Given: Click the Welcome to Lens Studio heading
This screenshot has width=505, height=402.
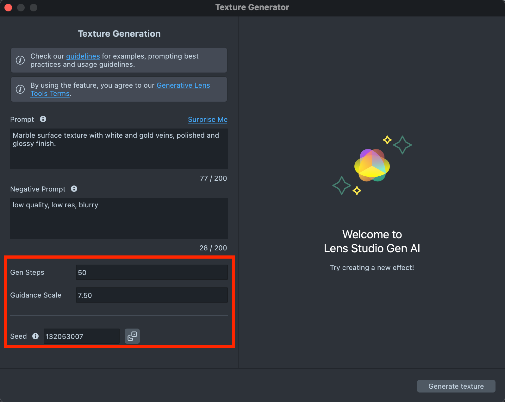Looking at the screenshot, I should (x=372, y=242).
